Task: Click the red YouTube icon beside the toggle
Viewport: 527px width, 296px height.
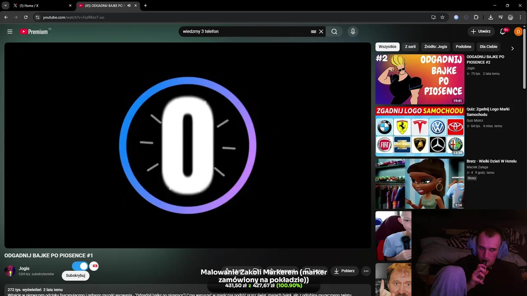Action: (95, 266)
